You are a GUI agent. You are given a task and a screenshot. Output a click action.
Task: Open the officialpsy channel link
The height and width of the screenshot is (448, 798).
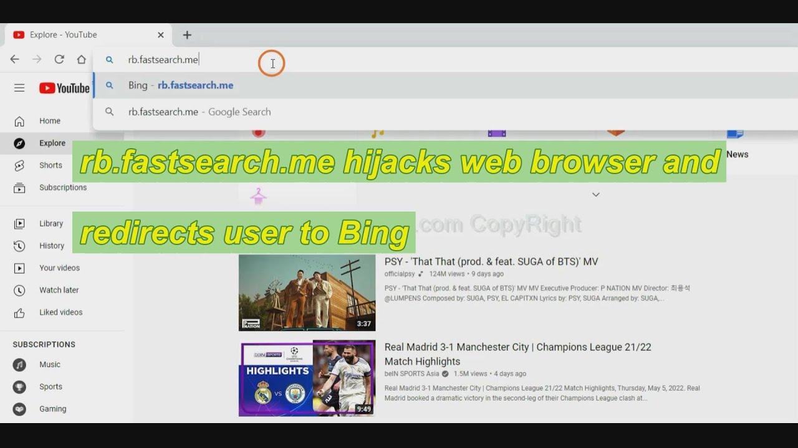(400, 274)
